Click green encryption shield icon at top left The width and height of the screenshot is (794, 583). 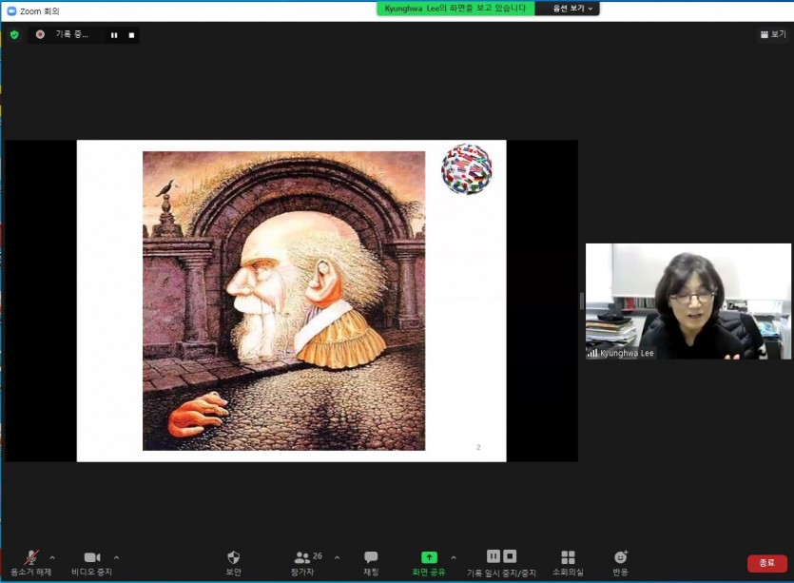(14, 34)
